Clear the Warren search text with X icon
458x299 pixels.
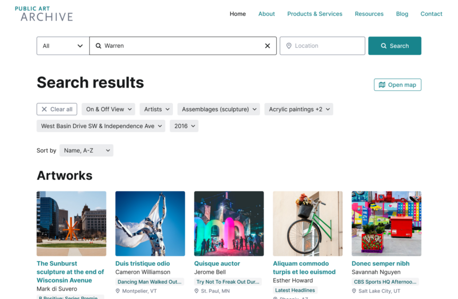point(267,46)
